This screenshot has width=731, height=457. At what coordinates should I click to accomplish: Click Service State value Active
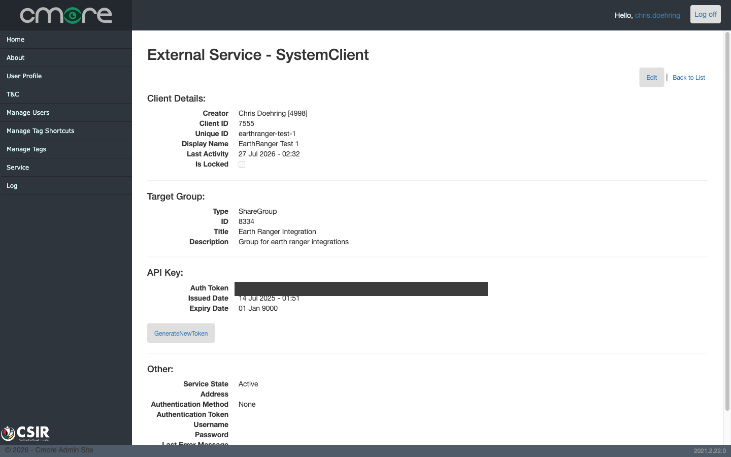(248, 384)
